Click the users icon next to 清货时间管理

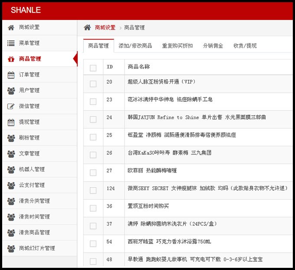coord(11,217)
